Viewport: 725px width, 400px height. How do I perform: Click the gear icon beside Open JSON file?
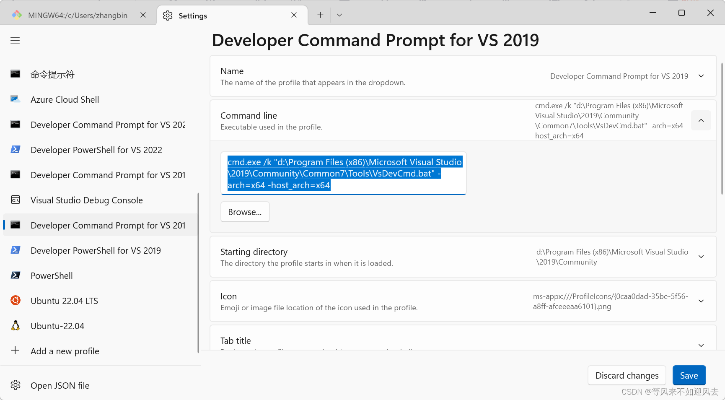(x=16, y=385)
